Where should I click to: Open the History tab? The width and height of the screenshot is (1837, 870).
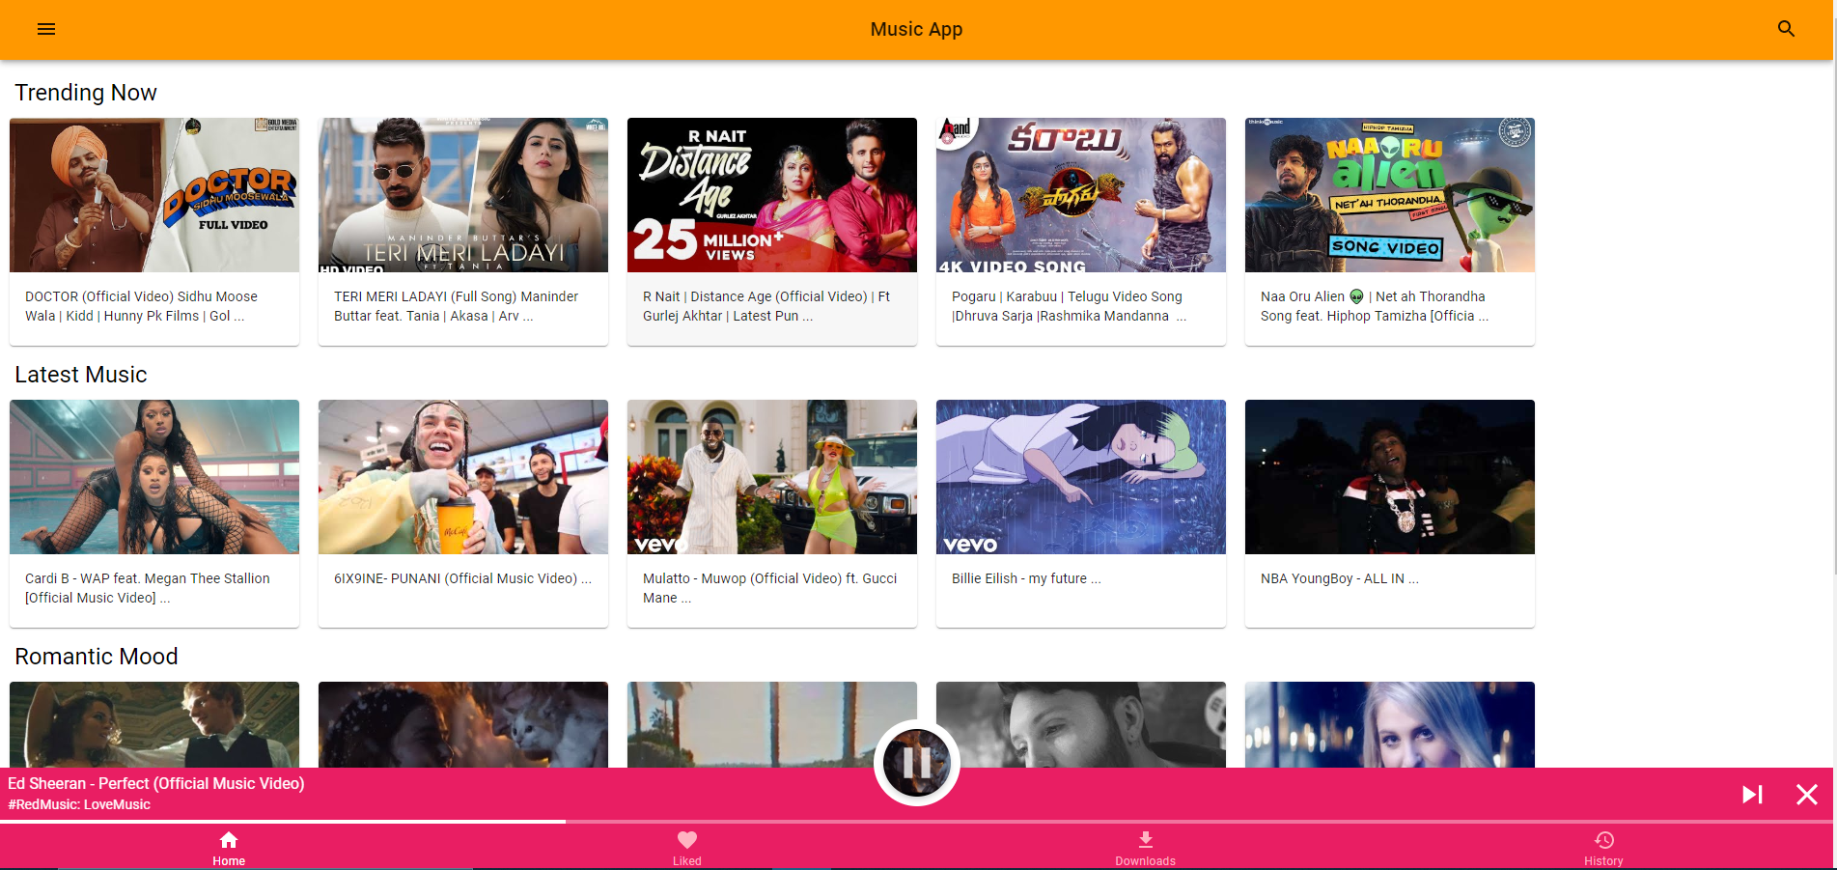1603,848
